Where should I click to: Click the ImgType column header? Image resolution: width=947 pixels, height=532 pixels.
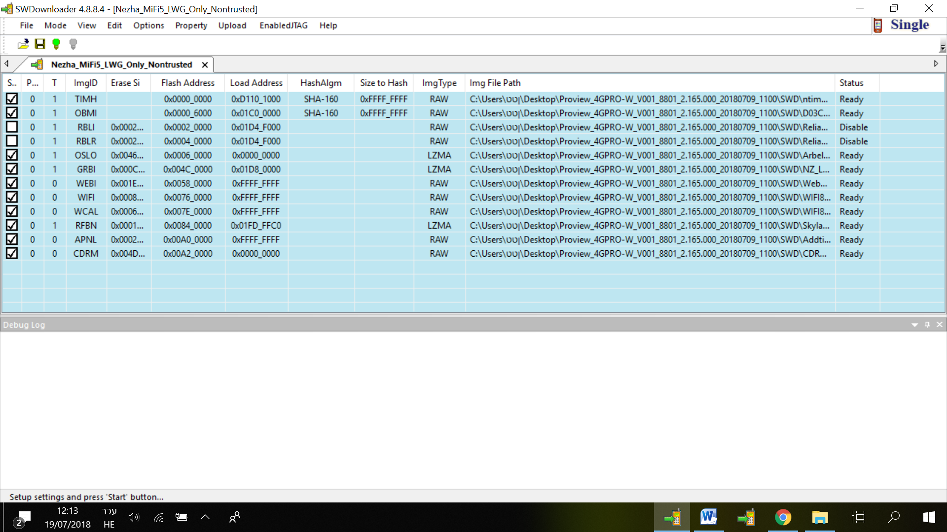(439, 83)
